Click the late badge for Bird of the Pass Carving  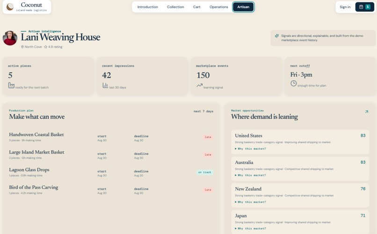(208, 190)
